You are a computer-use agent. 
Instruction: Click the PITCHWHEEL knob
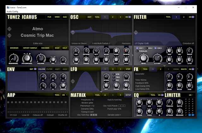(x=27, y=58)
